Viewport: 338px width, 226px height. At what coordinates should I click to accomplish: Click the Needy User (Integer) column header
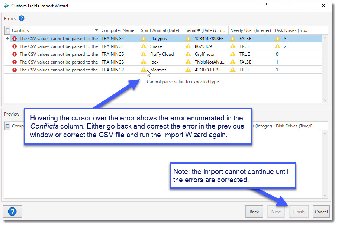click(251, 30)
